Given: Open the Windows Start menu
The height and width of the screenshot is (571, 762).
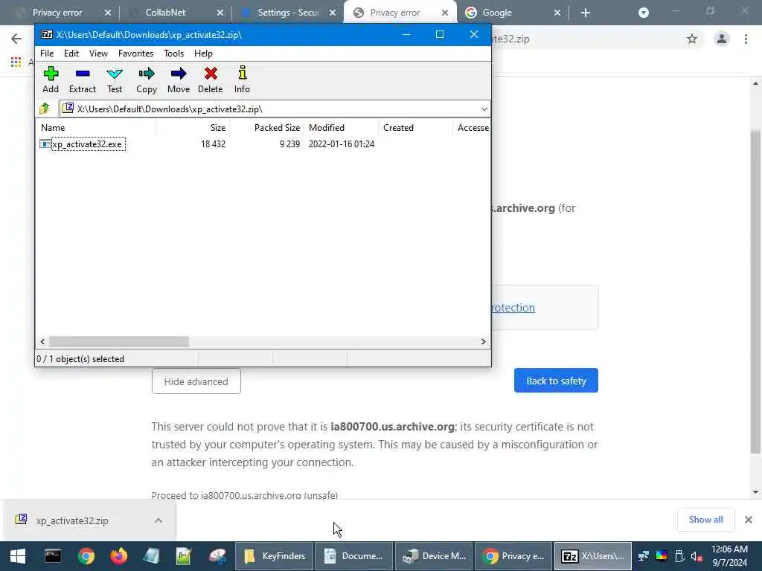Looking at the screenshot, I should pyautogui.click(x=18, y=556).
